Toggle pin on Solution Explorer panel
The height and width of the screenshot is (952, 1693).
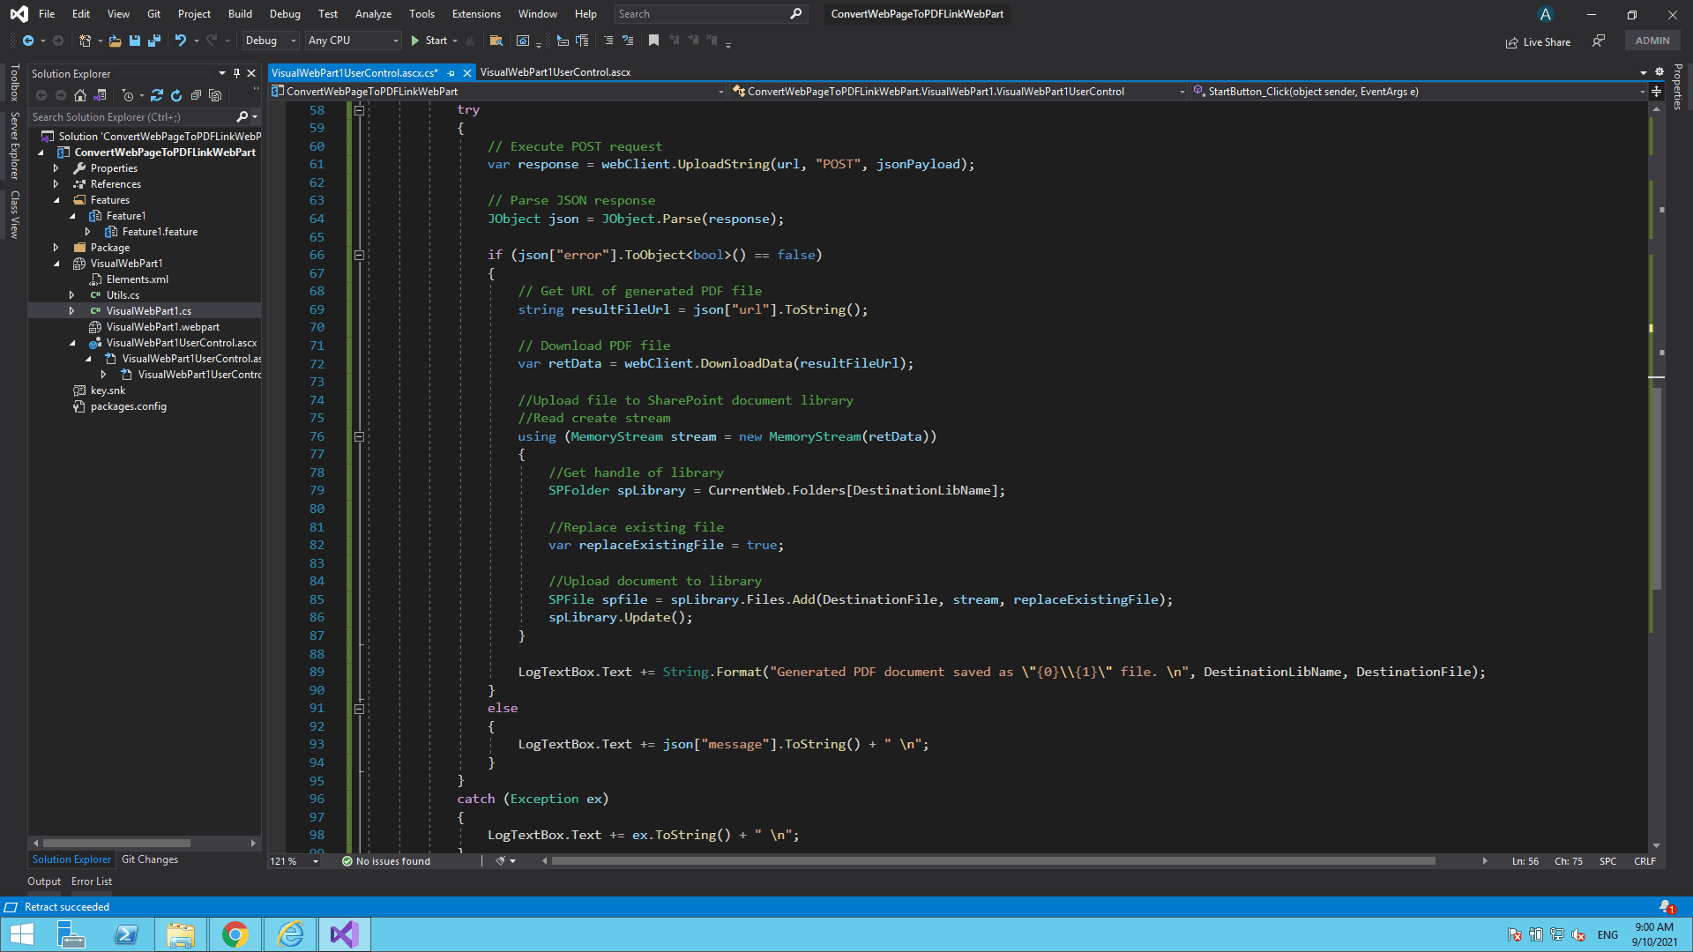click(236, 73)
